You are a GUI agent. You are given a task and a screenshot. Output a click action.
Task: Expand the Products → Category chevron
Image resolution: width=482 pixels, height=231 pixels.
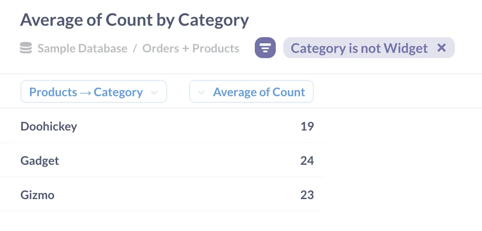click(154, 92)
